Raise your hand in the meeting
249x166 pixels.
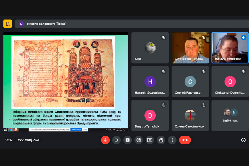tap(161, 140)
